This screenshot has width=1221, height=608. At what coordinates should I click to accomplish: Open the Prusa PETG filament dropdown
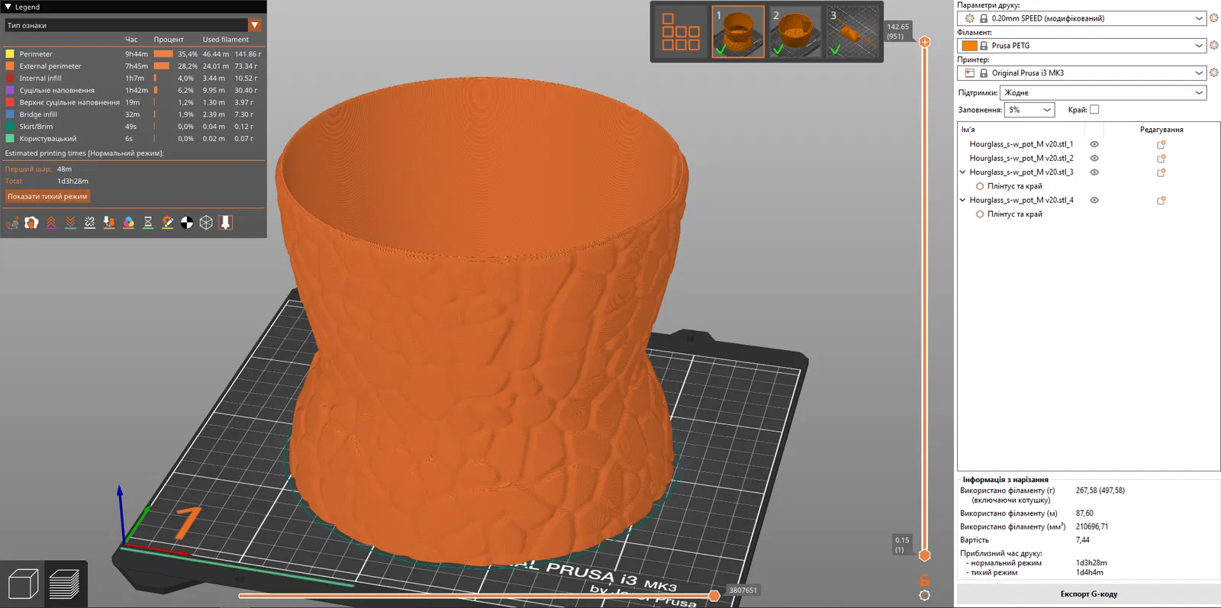1082,46
